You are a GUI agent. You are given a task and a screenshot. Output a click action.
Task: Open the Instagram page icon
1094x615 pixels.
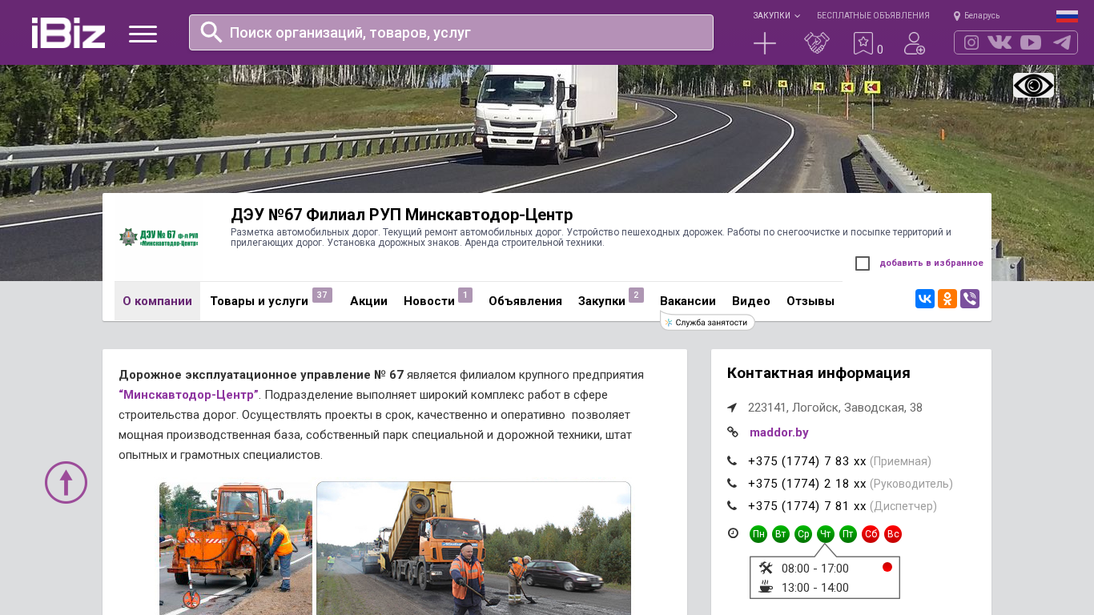971,42
